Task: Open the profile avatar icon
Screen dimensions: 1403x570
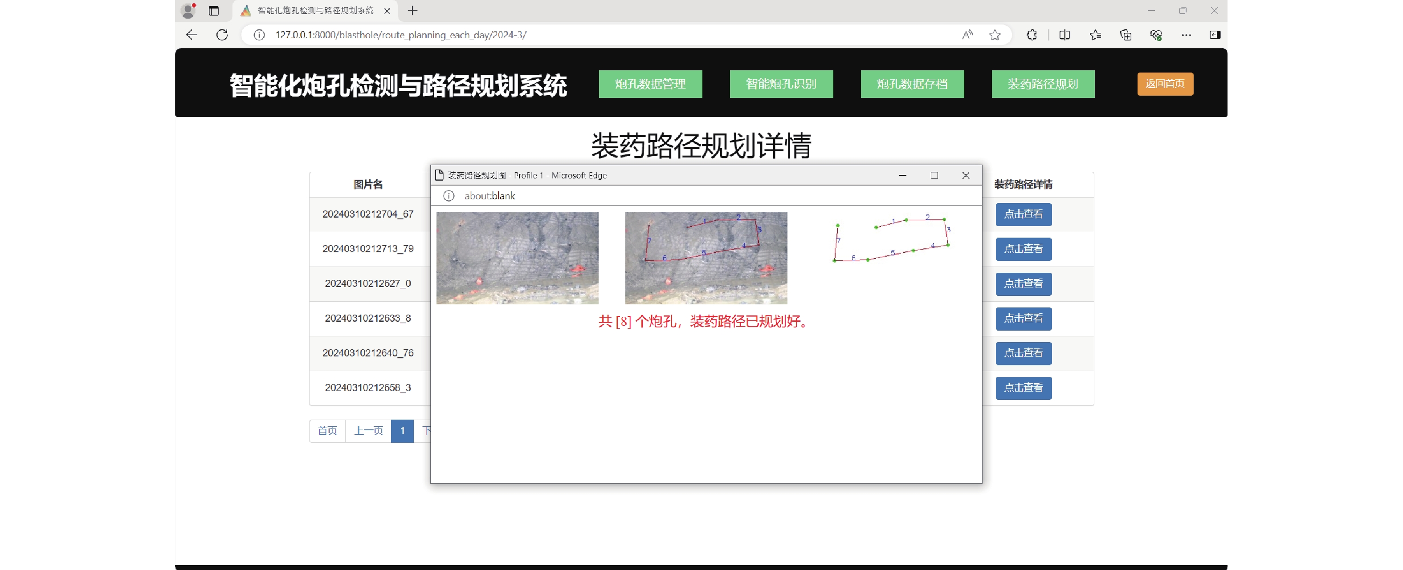Action: [x=188, y=10]
